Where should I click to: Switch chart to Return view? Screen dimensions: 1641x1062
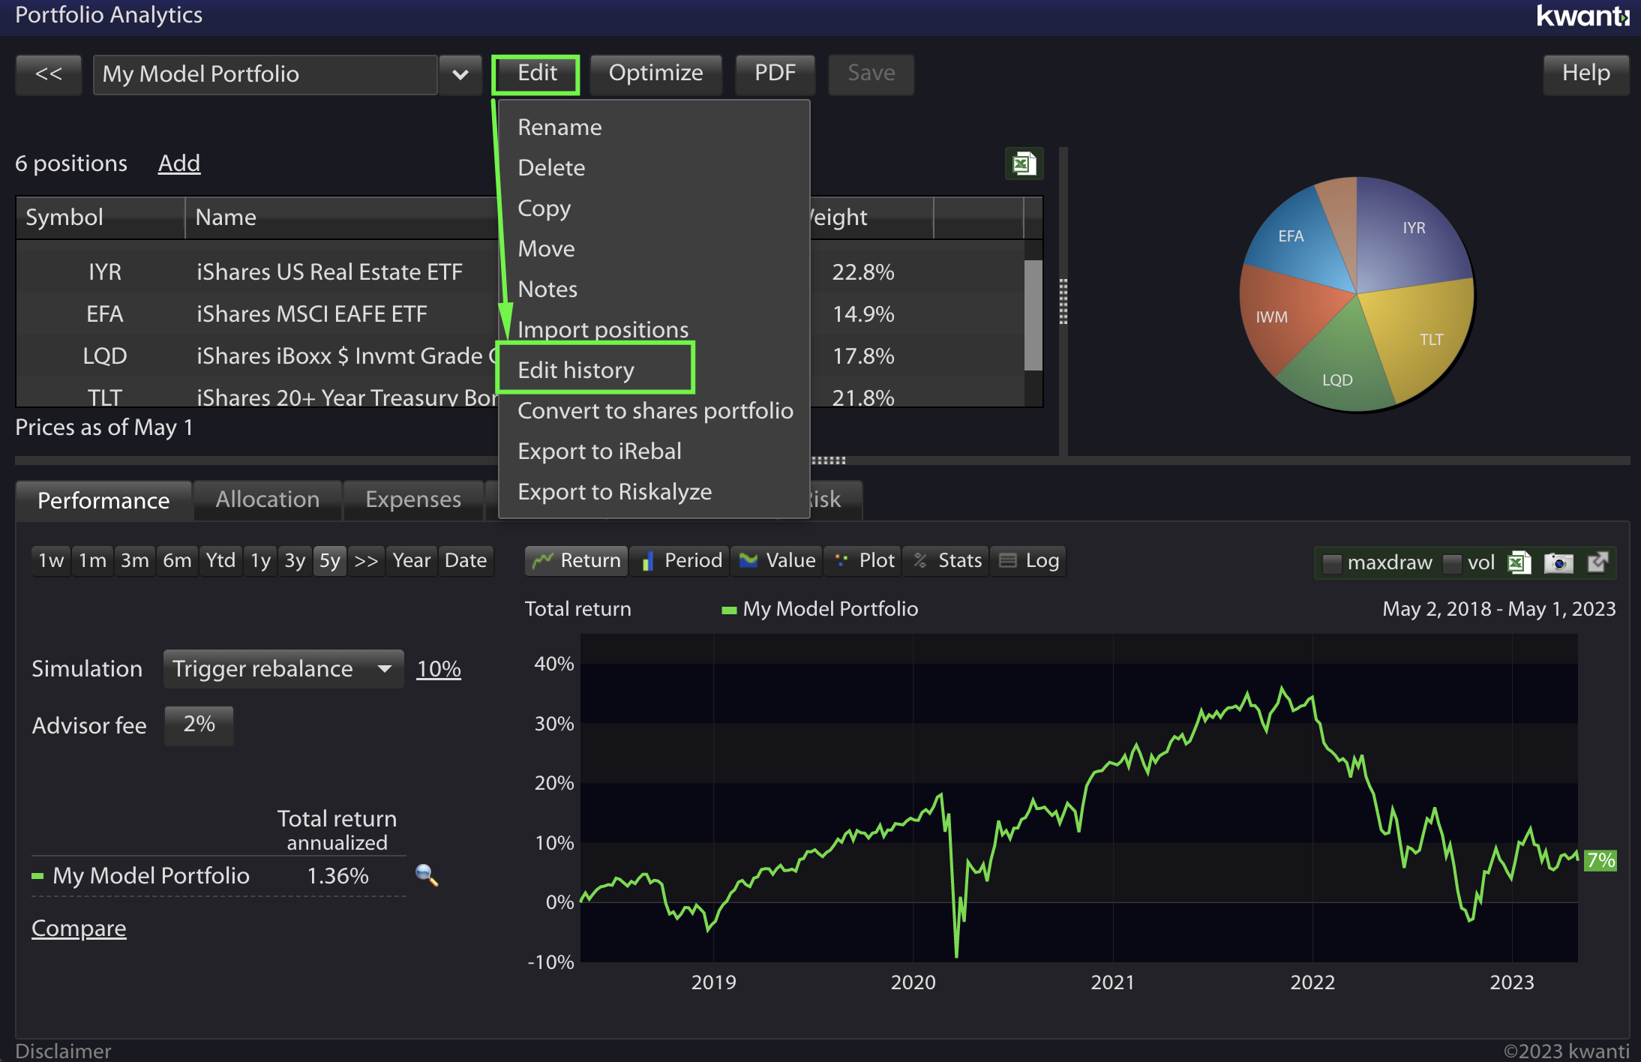pos(577,560)
